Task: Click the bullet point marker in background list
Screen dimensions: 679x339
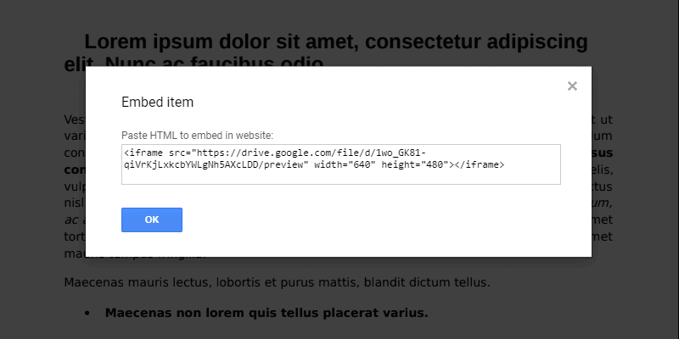Action: [x=87, y=313]
